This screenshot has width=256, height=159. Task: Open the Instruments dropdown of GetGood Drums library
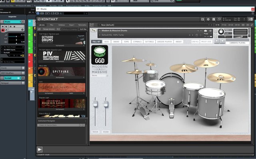[61, 46]
